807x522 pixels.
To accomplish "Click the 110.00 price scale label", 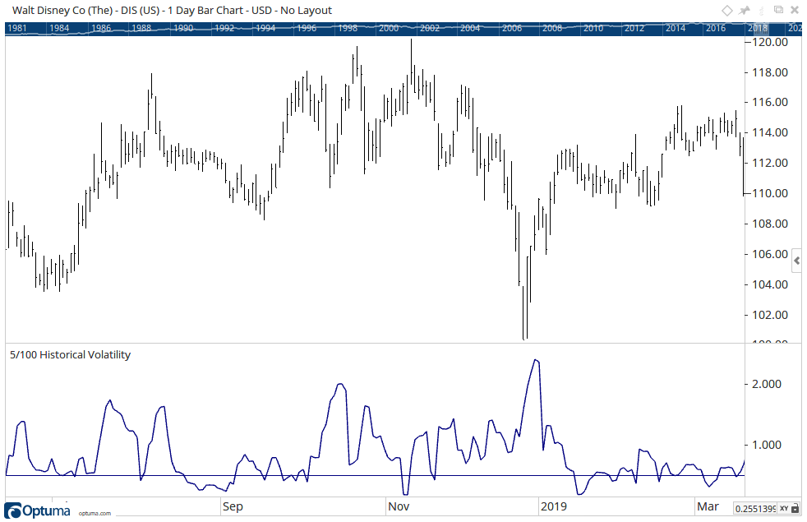I will 770,193.
